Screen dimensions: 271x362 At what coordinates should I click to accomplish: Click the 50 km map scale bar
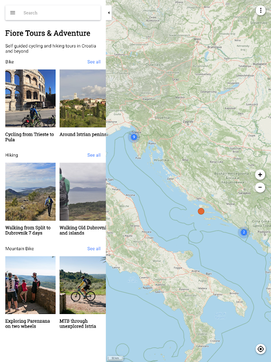tap(115, 358)
